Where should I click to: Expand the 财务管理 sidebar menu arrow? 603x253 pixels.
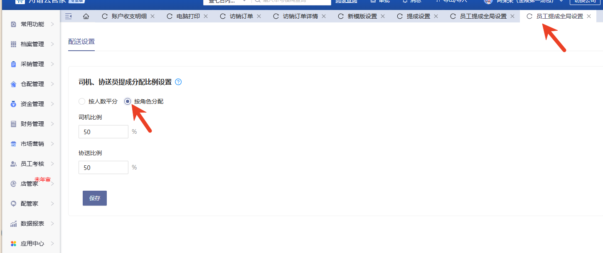point(52,124)
